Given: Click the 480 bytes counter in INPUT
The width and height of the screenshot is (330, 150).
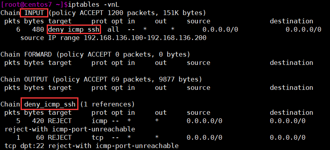Looking at the screenshot, I should tap(38, 30).
